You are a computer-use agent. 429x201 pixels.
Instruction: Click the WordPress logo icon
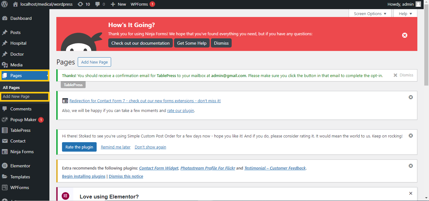tap(4, 4)
